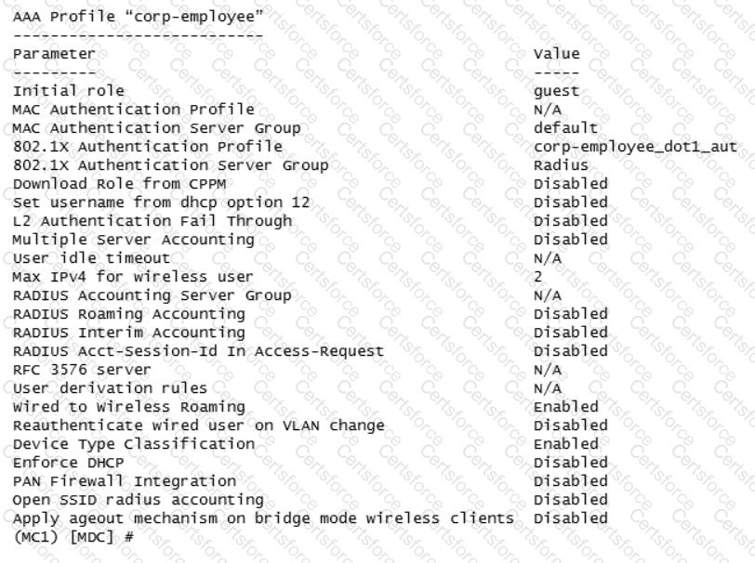
Task: Click the guest value for Initial role
Action: pyautogui.click(x=556, y=91)
